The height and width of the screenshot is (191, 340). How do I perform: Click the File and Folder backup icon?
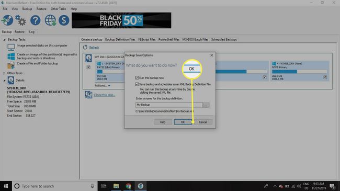[x=11, y=65]
